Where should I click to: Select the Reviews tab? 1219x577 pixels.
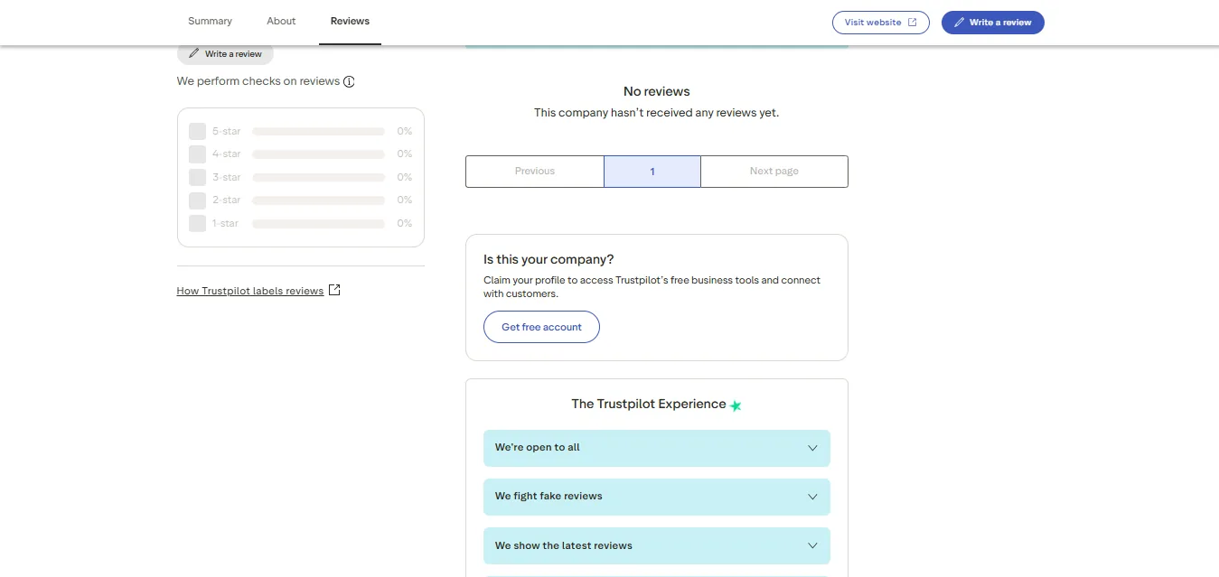(x=350, y=21)
